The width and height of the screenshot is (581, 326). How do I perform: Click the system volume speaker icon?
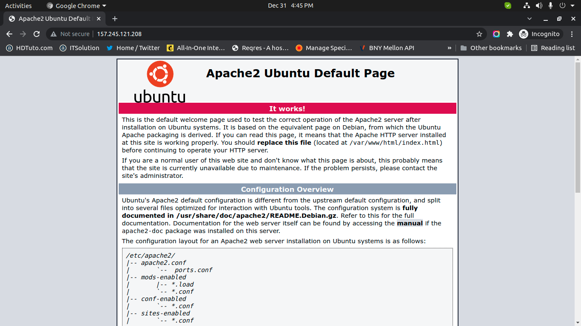(539, 6)
